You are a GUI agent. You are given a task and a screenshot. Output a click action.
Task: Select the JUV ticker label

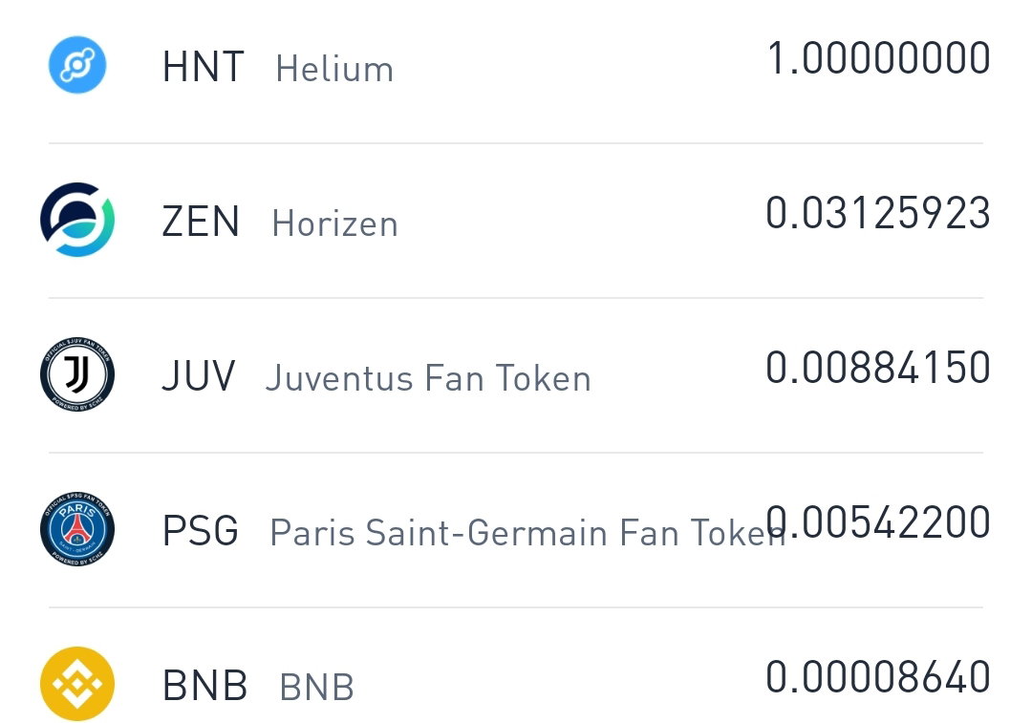pyautogui.click(x=198, y=376)
